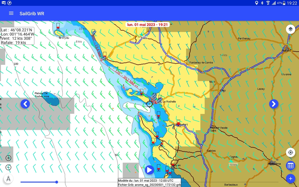Open the grid data table button
The height and width of the screenshot is (187, 299).
pyautogui.click(x=291, y=165)
